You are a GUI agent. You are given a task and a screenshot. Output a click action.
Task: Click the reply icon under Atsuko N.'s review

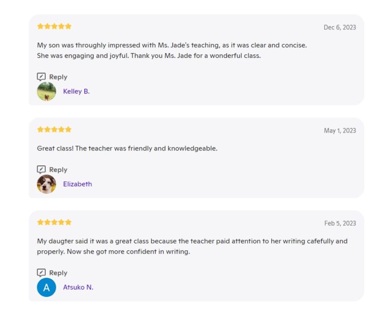point(41,272)
